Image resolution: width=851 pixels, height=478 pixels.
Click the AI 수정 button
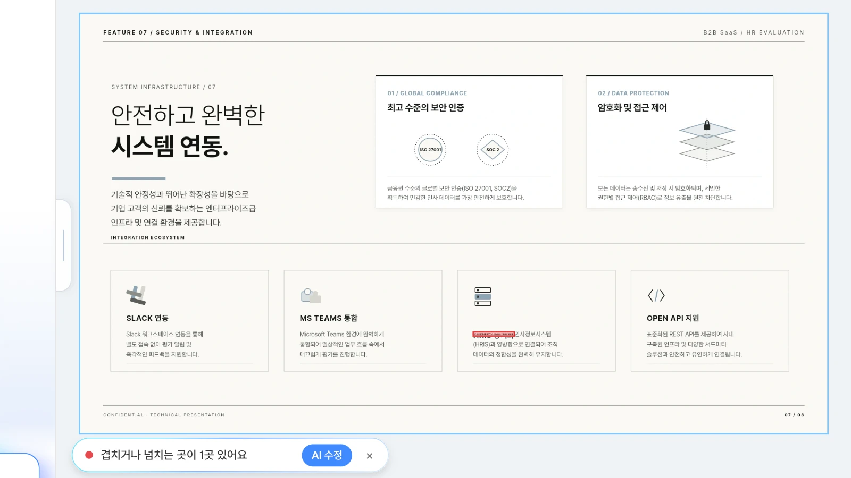click(327, 455)
